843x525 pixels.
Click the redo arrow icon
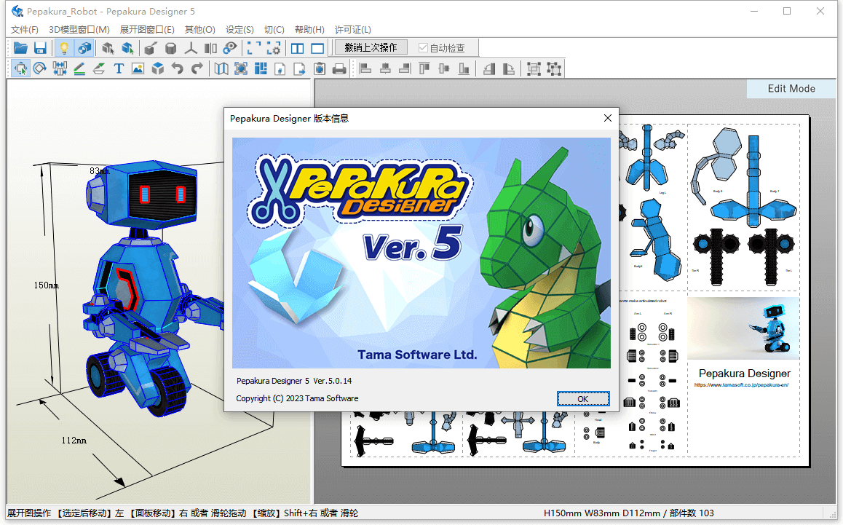click(x=197, y=68)
